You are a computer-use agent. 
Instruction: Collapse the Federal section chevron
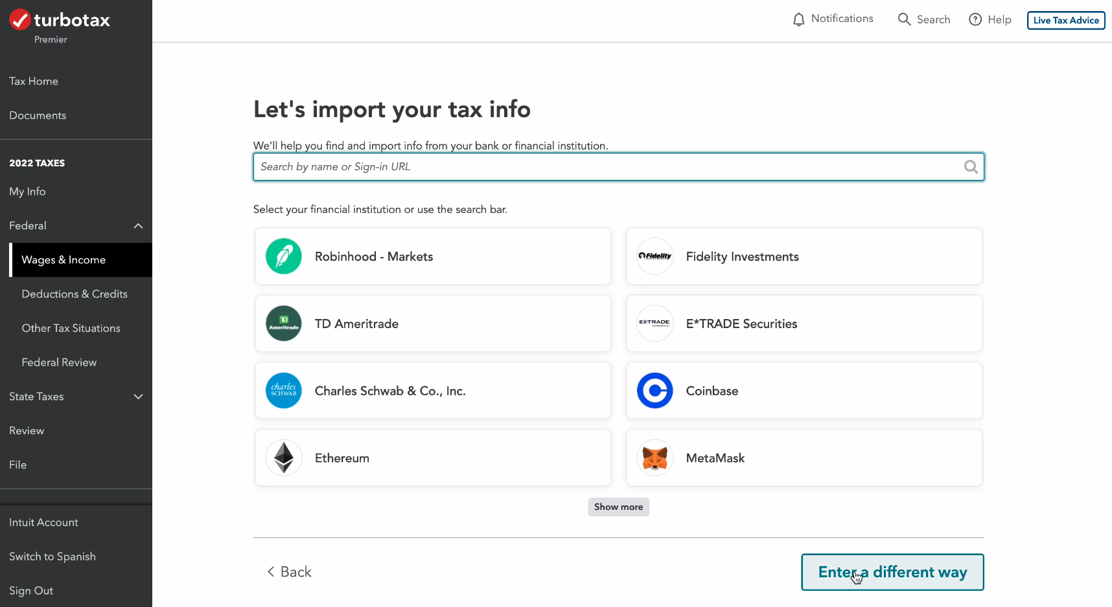click(x=138, y=226)
